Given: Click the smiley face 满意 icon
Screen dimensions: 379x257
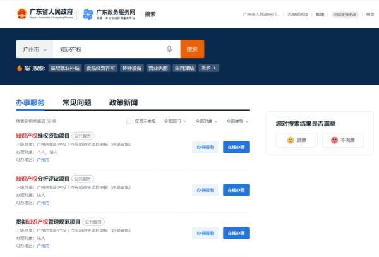Looking at the screenshot, I should coord(291,140).
